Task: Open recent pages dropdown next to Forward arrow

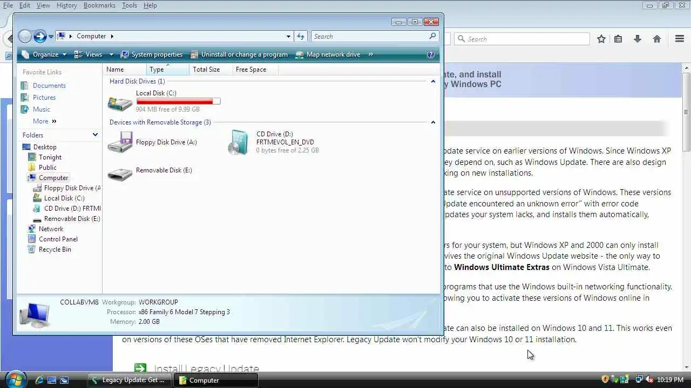Action: 51,37
